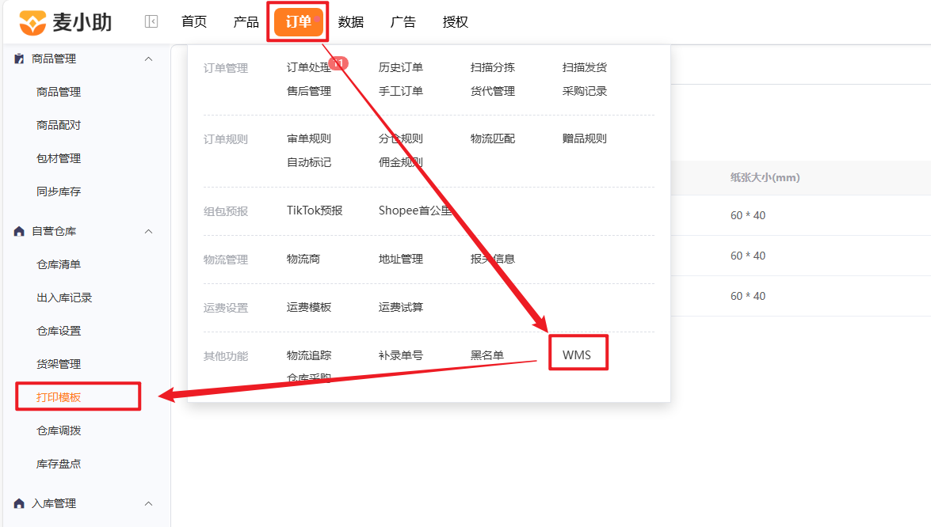Open the 产品 top menu
Screen dimensions: 931x527
pos(246,22)
